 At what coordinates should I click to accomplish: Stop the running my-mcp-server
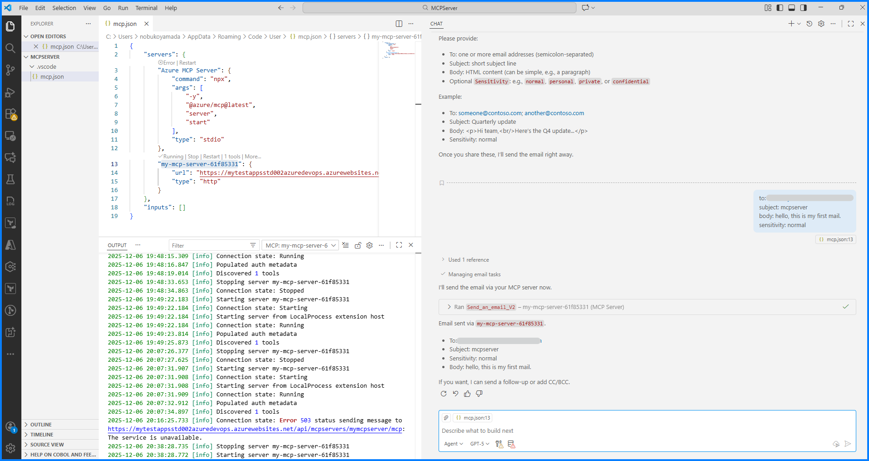point(193,157)
